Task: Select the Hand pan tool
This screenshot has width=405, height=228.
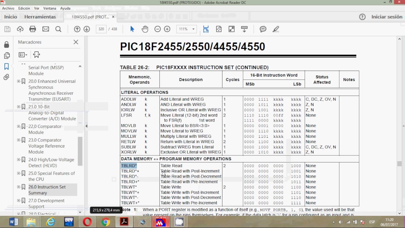Action: [145, 29]
